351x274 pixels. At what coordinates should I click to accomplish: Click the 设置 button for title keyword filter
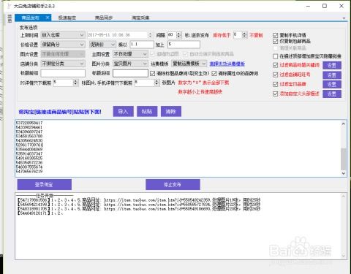point(332,65)
